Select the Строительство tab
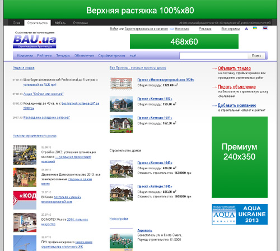Viewport: 280px width, 251px height. click(38, 23)
